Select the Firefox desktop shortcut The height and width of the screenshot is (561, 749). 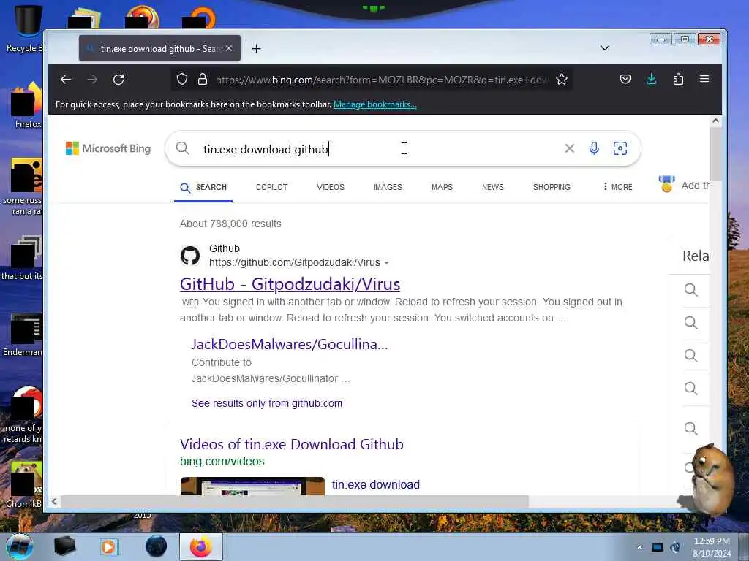[28, 105]
